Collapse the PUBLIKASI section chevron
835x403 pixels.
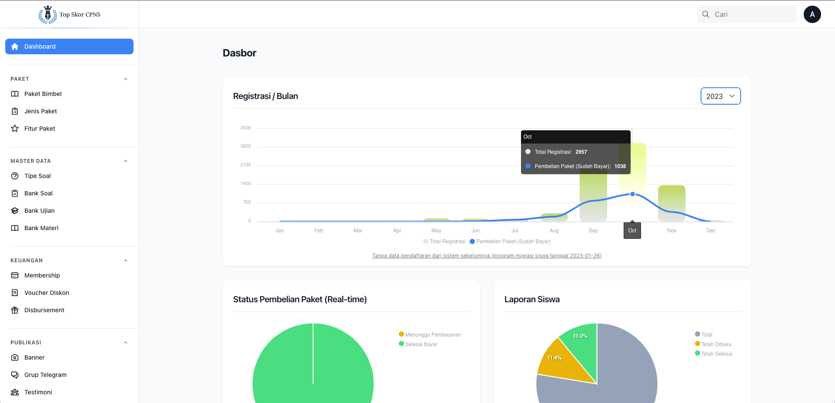pos(126,343)
